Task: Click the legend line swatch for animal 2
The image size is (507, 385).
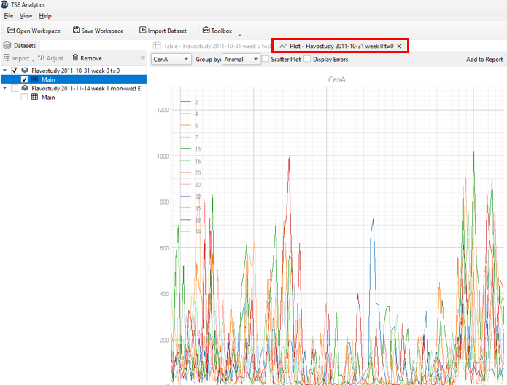Action: tap(185, 102)
